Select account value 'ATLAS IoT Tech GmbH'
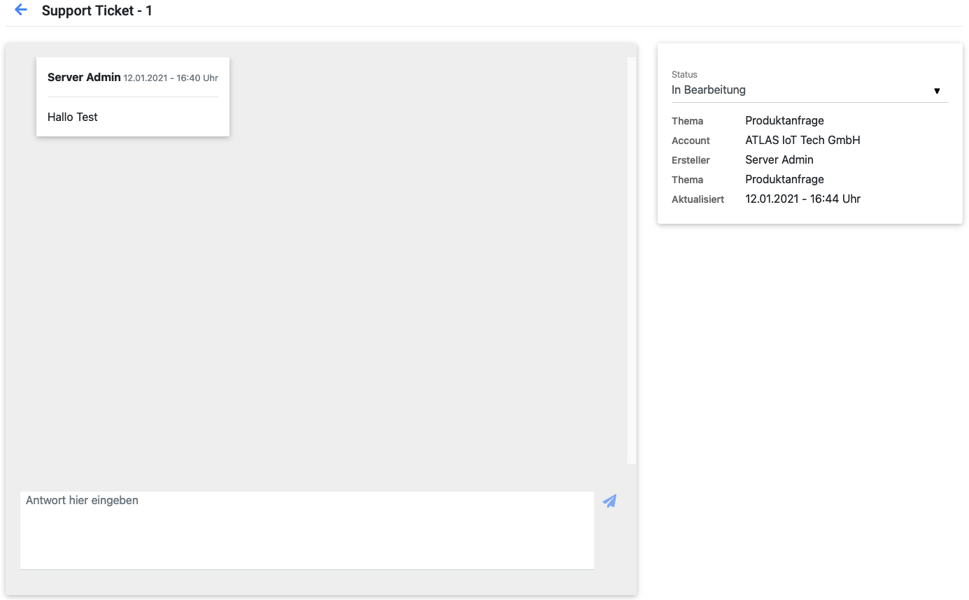The width and height of the screenshot is (969, 600). pyautogui.click(x=802, y=141)
